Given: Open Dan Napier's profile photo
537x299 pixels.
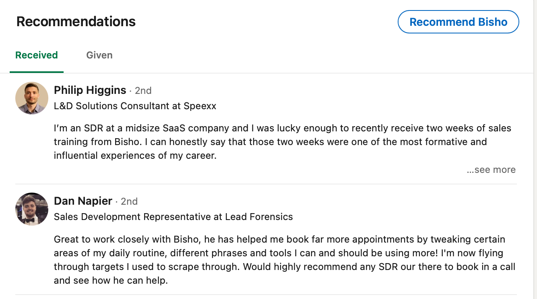Looking at the screenshot, I should [32, 209].
